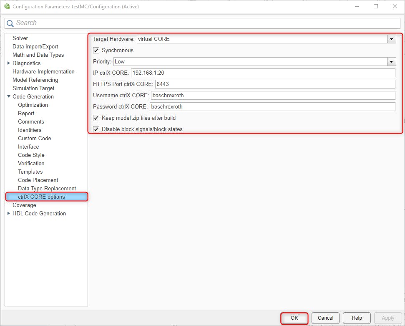Viewport: 405px width, 326px height.
Task: Select Templates pane
Action: pyautogui.click(x=30, y=172)
